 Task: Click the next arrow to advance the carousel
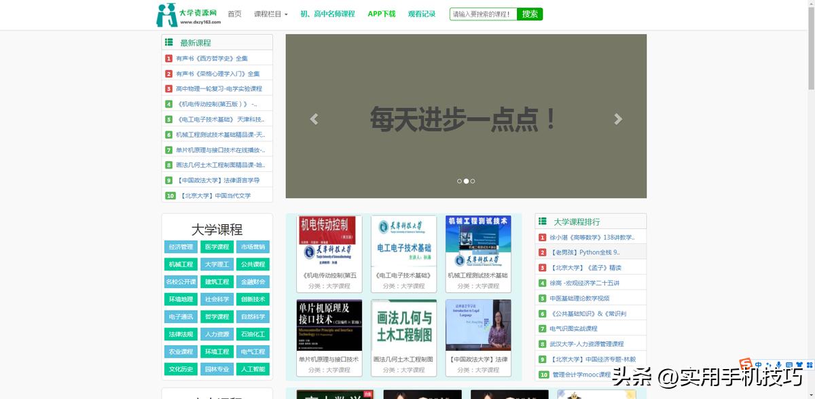point(618,118)
